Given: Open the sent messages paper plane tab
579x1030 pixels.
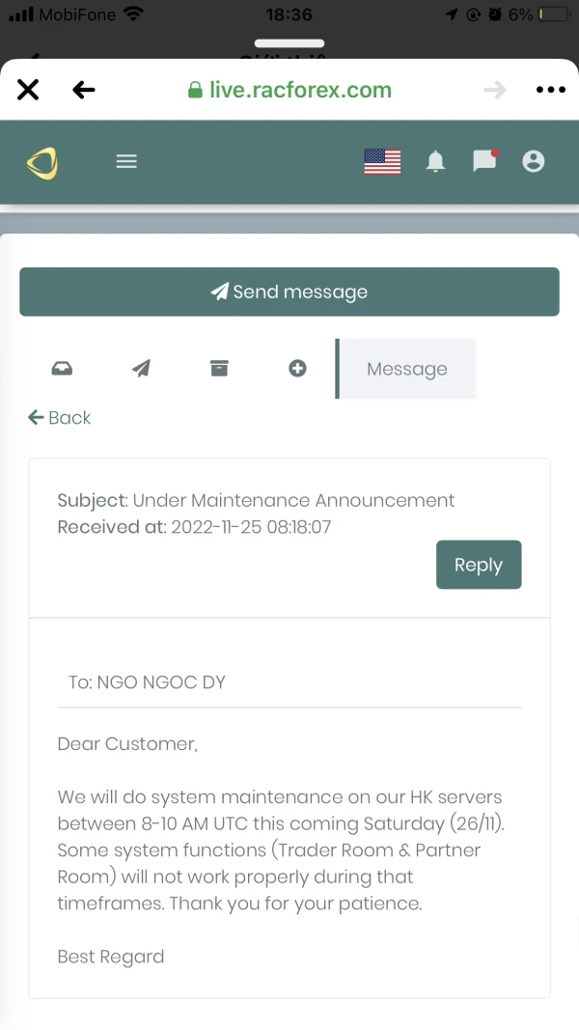Looking at the screenshot, I should 141,368.
